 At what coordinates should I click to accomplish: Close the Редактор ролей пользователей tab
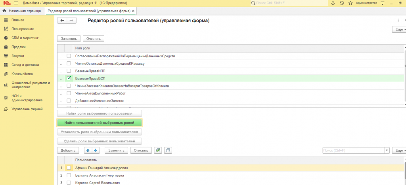click(133, 11)
